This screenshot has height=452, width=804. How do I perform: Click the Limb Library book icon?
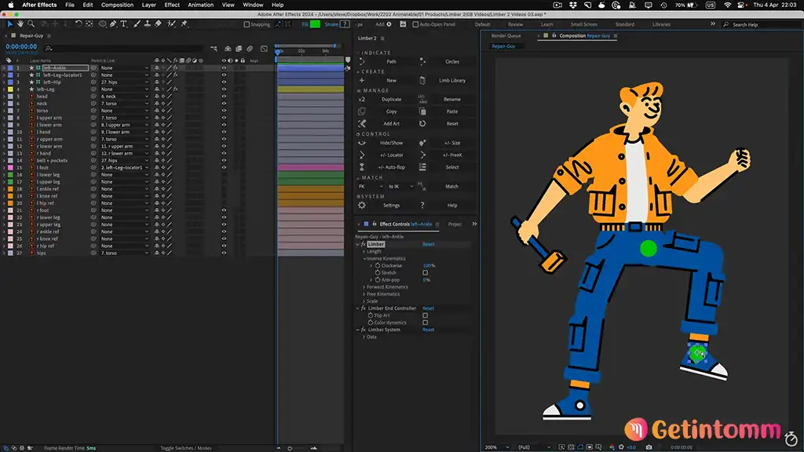point(422,81)
